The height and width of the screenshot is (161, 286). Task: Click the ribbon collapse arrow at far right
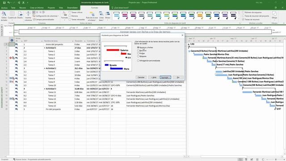point(284,23)
